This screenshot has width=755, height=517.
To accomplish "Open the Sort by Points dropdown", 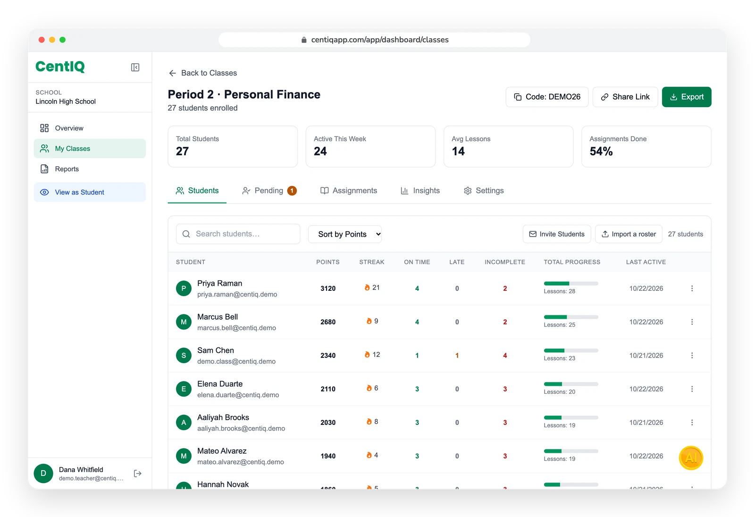I will 345,234.
